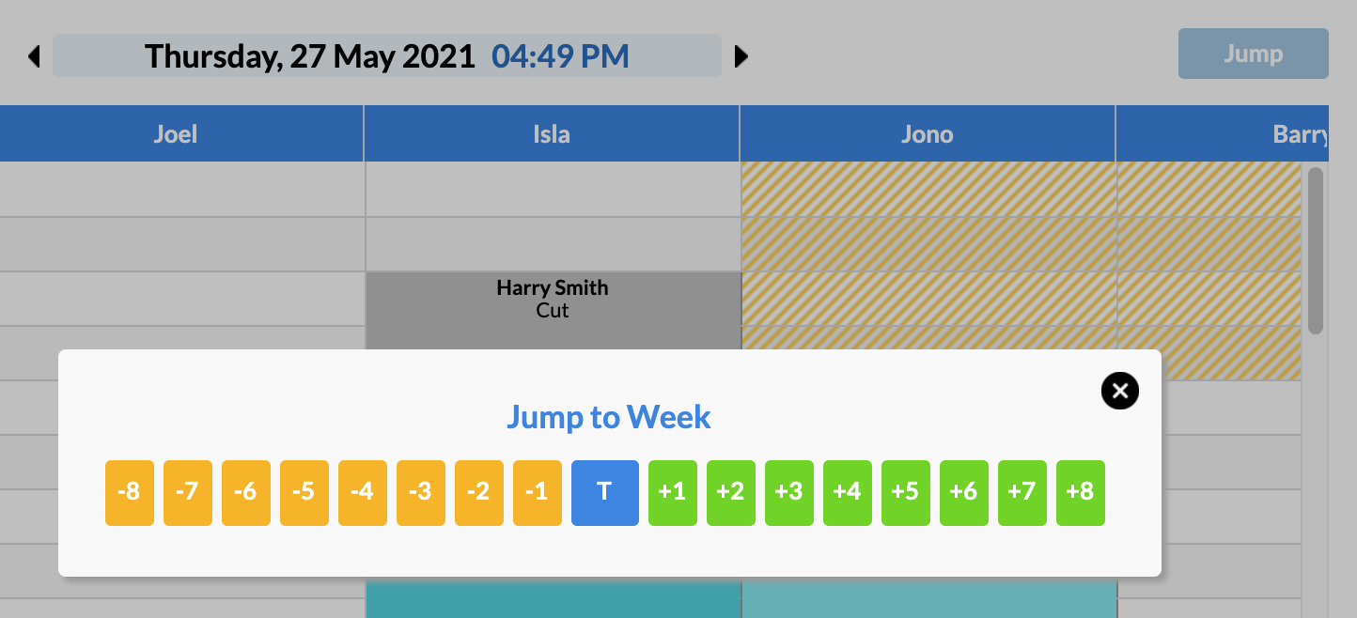This screenshot has height=618, width=1357.
Task: Close the Jump to Week popup
Action: (x=1119, y=391)
